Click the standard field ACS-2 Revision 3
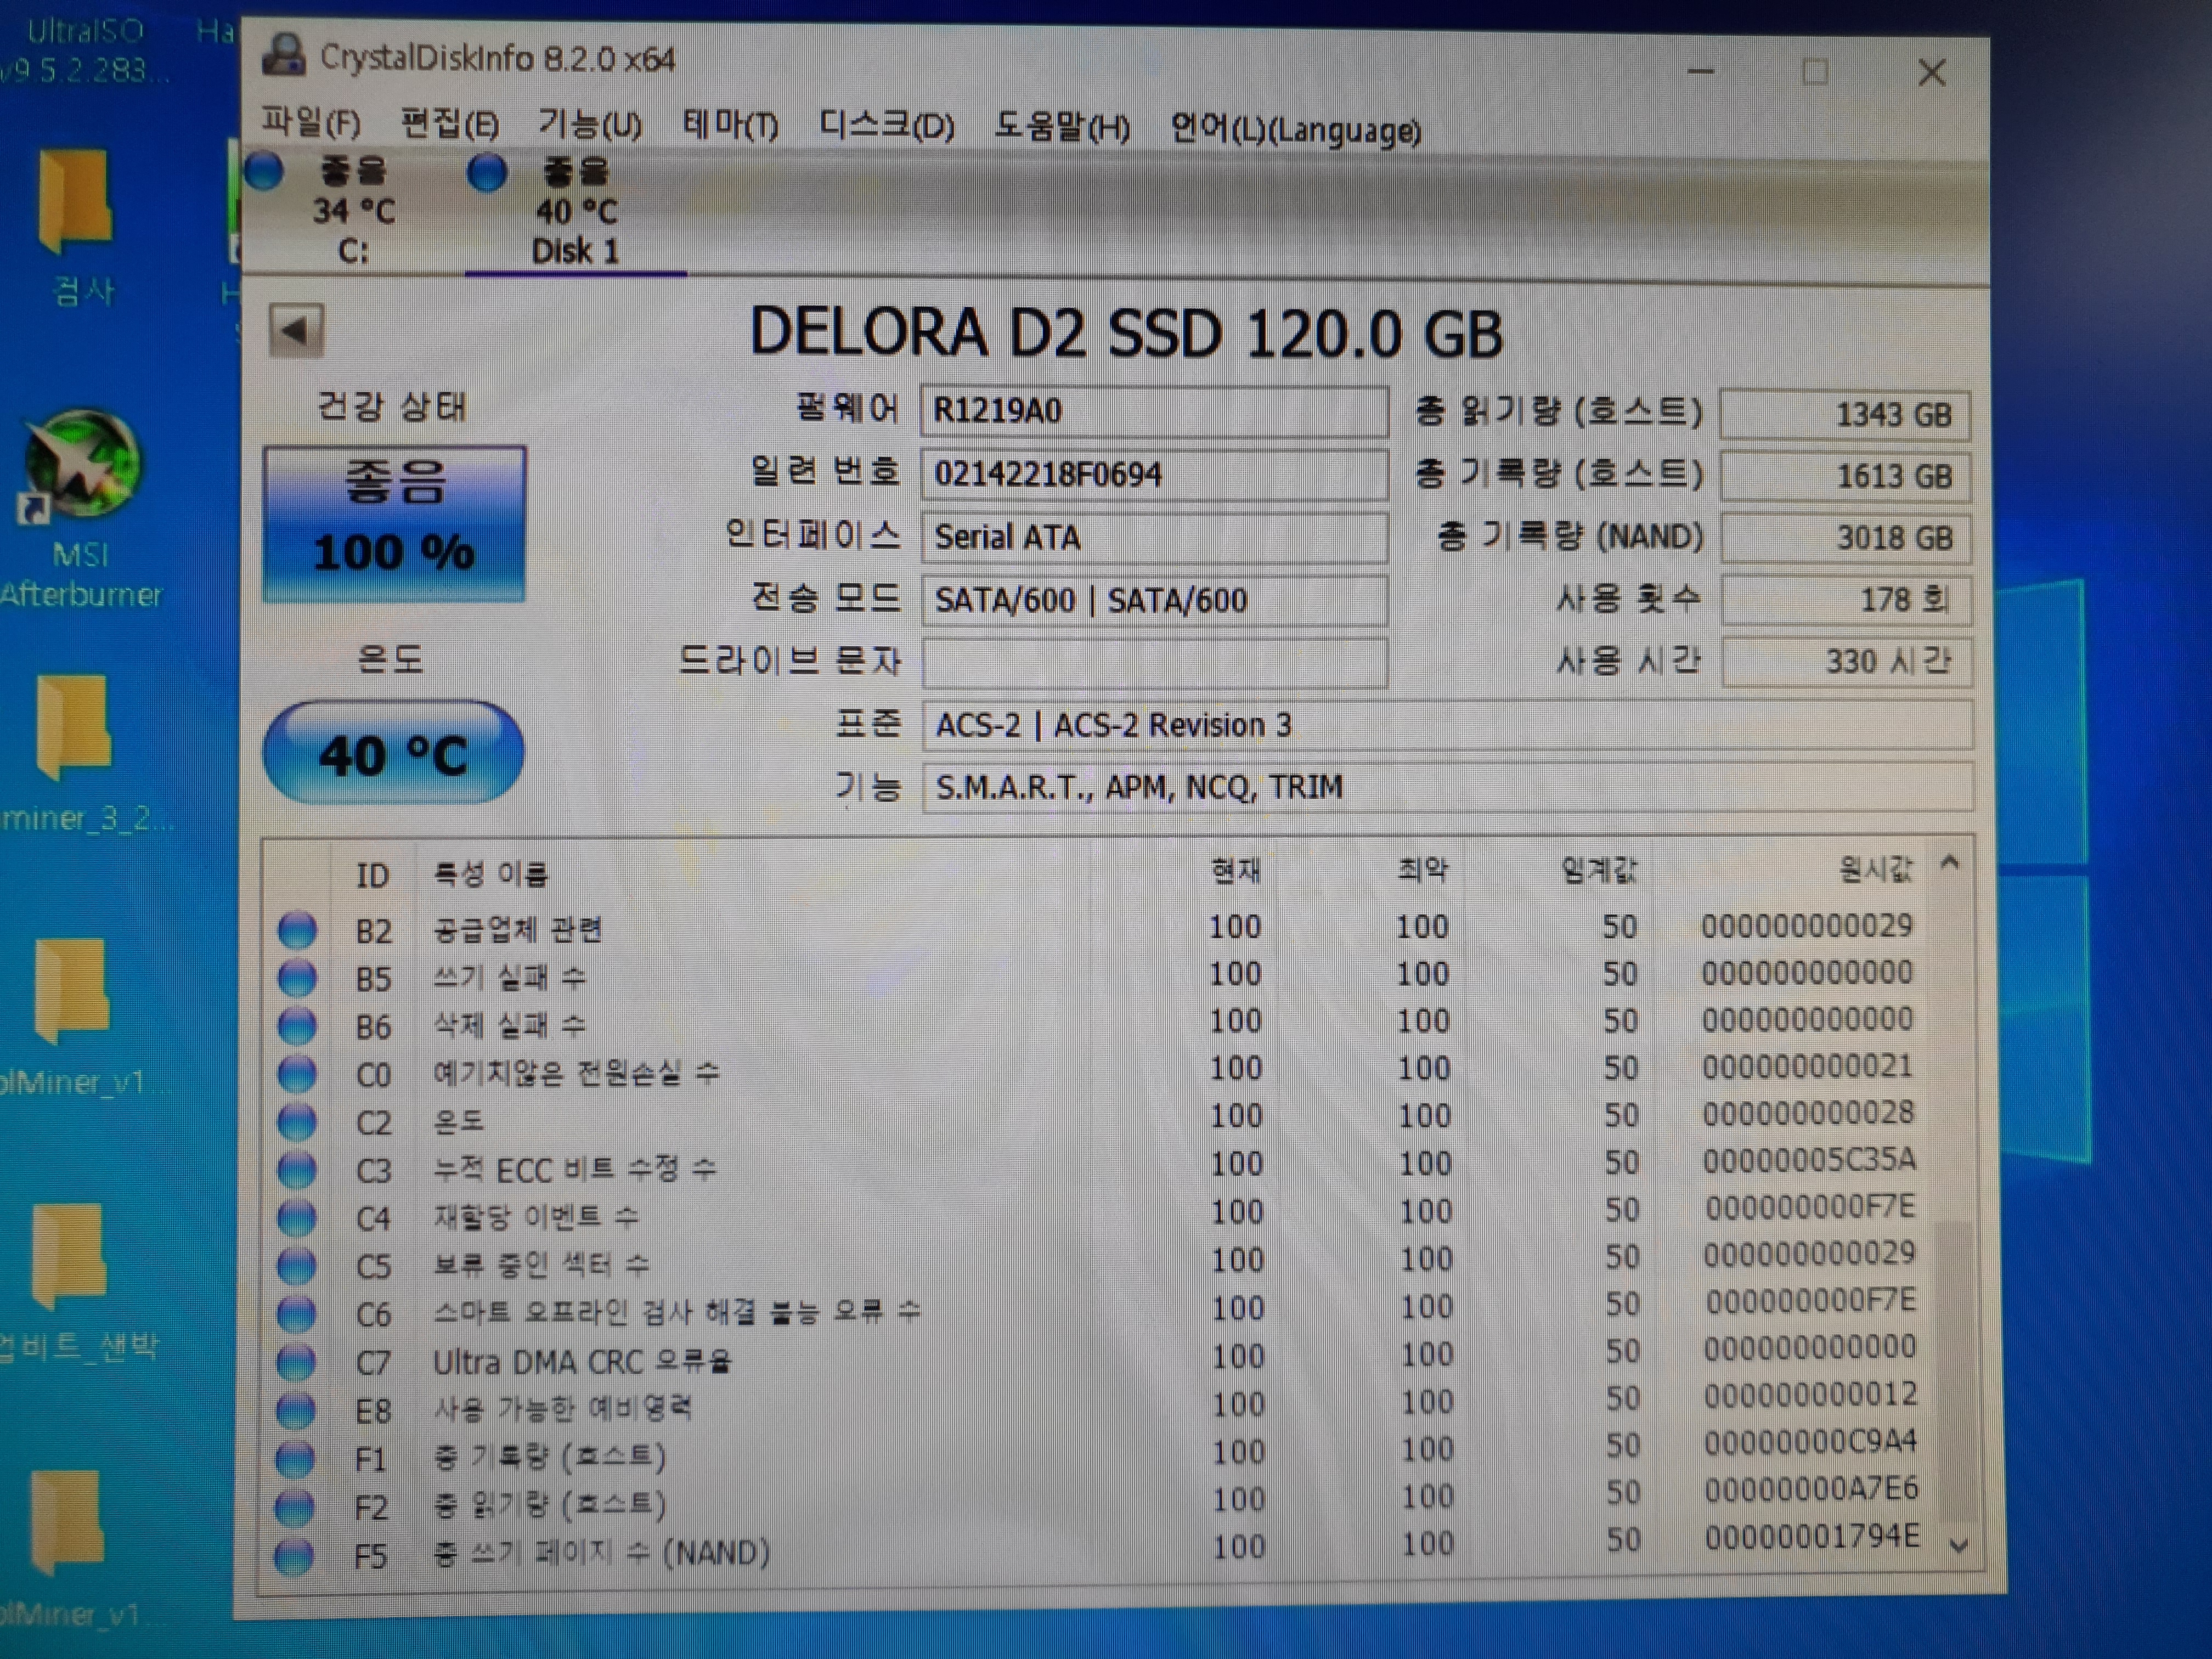The width and height of the screenshot is (2212, 1659). 1447,725
